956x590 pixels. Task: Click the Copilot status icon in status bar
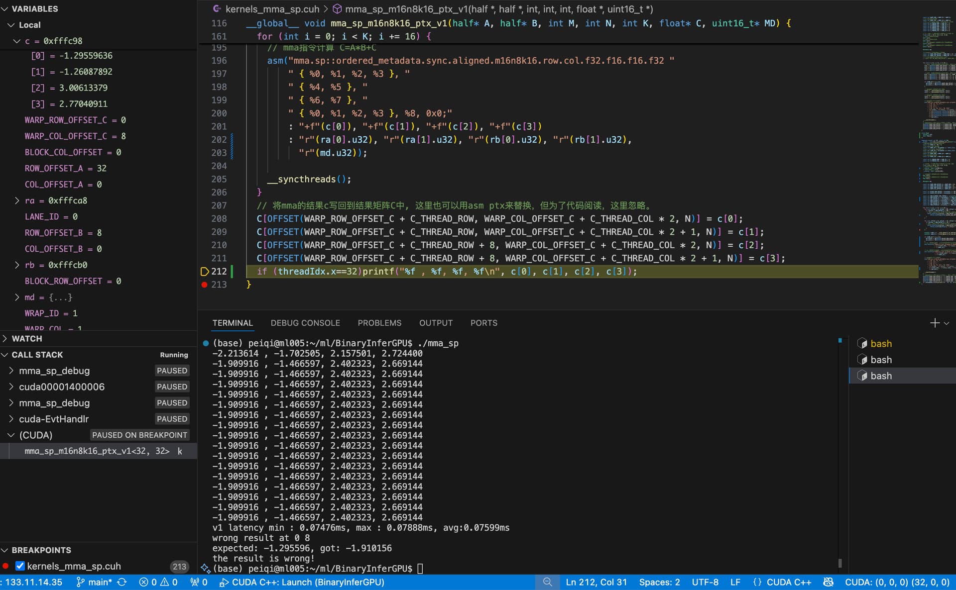point(828,582)
